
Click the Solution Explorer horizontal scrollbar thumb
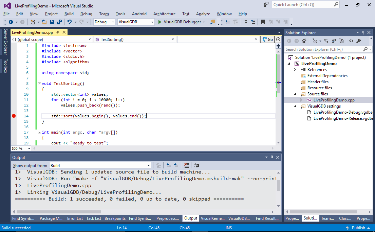click(x=323, y=212)
